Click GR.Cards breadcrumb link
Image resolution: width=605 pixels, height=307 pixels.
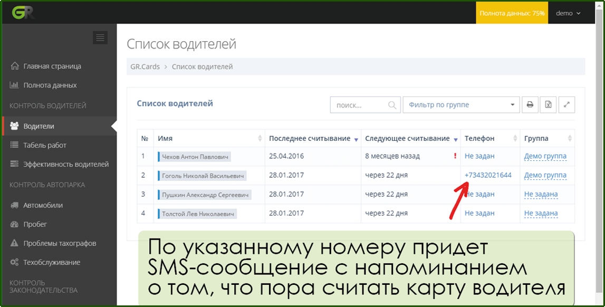pos(145,66)
